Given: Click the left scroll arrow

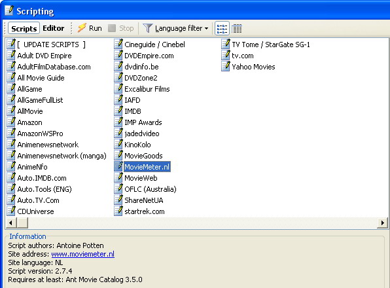Looking at the screenshot, I should pos(10,223).
